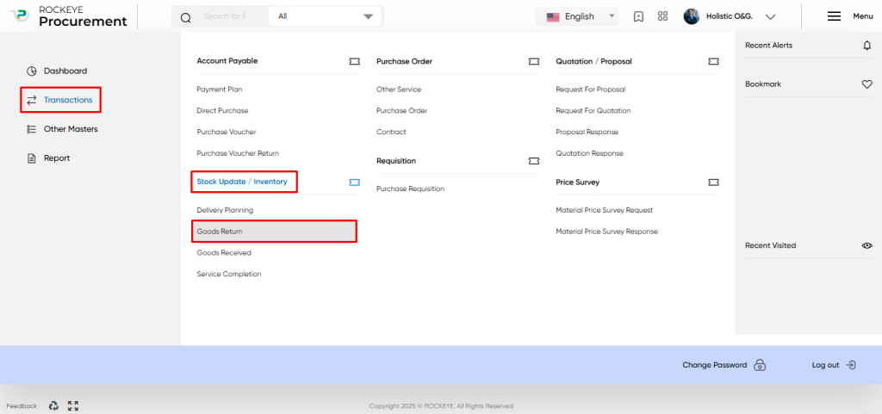Image resolution: width=882 pixels, height=414 pixels.
Task: Click the apps grid icon in header
Action: point(662,16)
